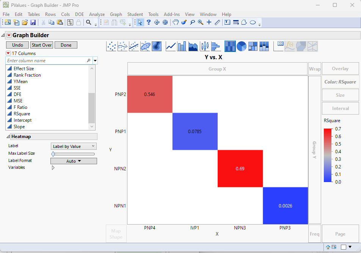The height and width of the screenshot is (253, 361).
Task: Choose the Bar chart element
Action: (x=182, y=46)
